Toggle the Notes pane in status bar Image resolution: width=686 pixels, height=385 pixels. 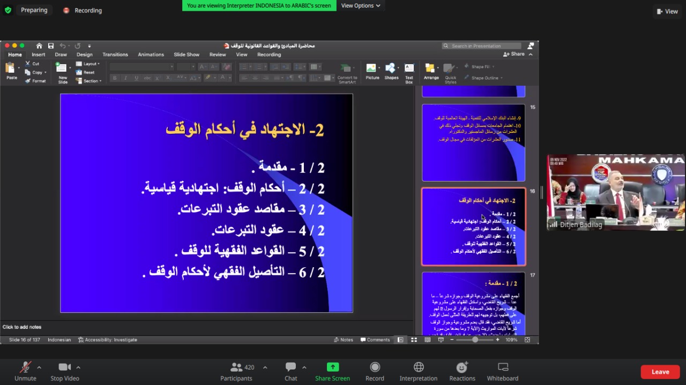[344, 340]
